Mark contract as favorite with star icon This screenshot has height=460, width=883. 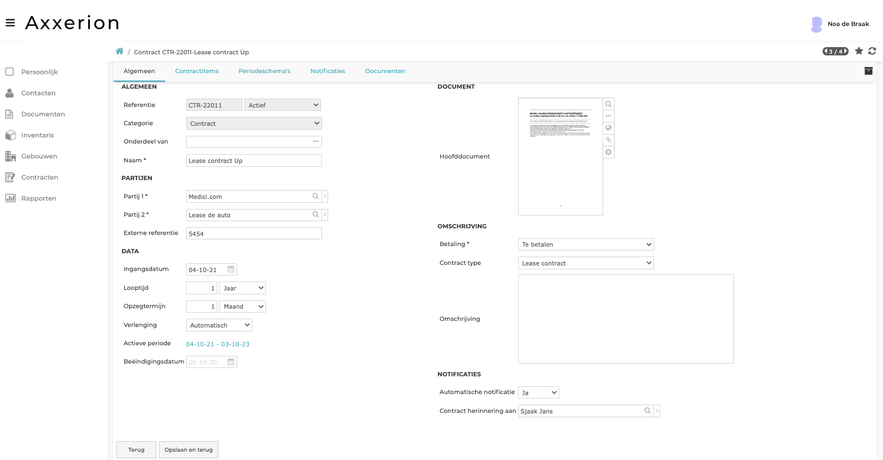tap(859, 51)
